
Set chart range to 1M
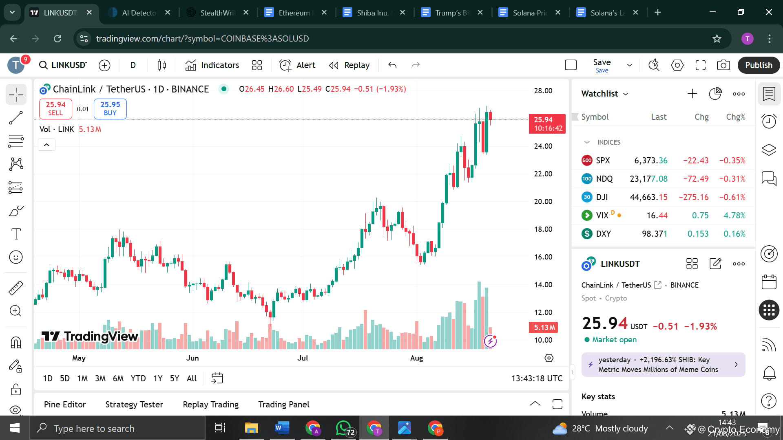pyautogui.click(x=82, y=378)
